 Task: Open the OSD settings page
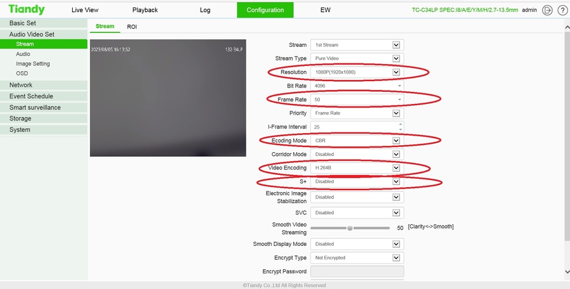click(22, 73)
